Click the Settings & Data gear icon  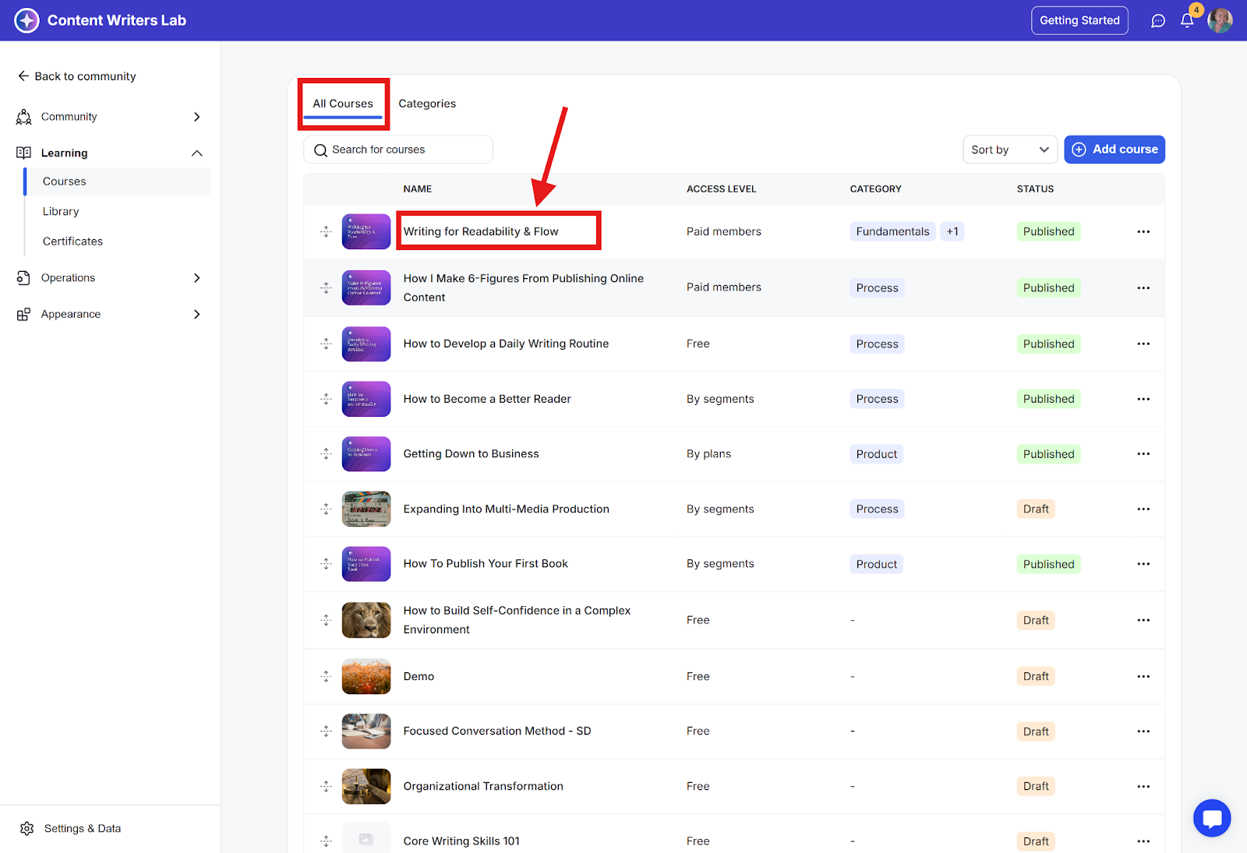point(27,828)
